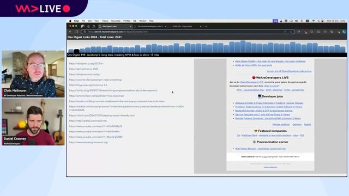This screenshot has width=349, height=196.
Task: Click the volume icon in menu bar
Action: pos(297,21)
